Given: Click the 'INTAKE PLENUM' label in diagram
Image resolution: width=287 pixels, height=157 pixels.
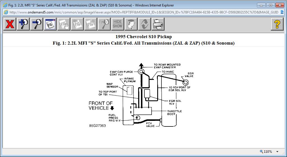Looking at the screenshot, I should click(129, 80).
